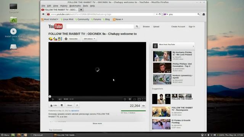
Task: Open the network tray icon
Action: click(212, 135)
